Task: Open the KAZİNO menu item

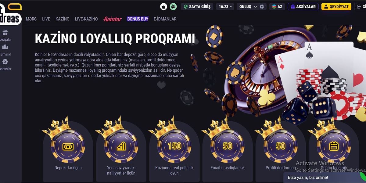Action: pyautogui.click(x=63, y=19)
